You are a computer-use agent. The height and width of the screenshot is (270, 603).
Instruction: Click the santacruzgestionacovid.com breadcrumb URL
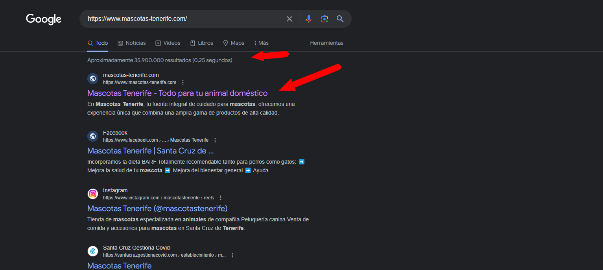click(x=164, y=255)
